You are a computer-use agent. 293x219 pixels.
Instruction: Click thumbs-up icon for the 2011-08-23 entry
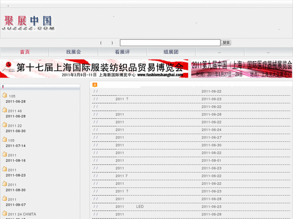coord(5,169)
